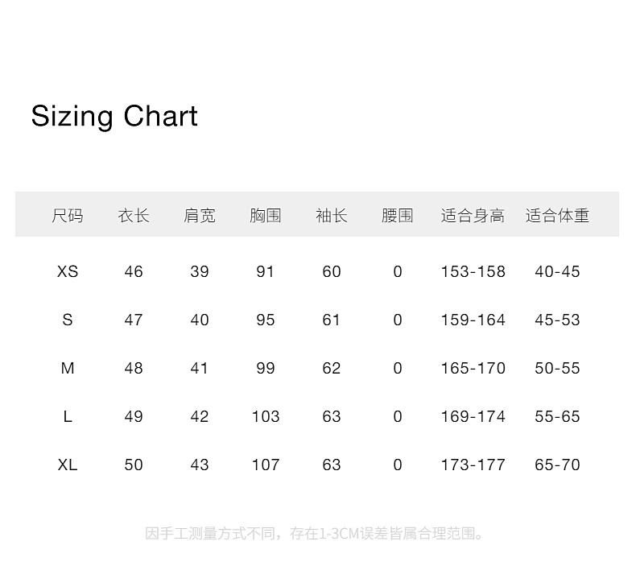The height and width of the screenshot is (570, 636).
Task: Click the measurement tolerance note at bottom
Action: pos(316,533)
